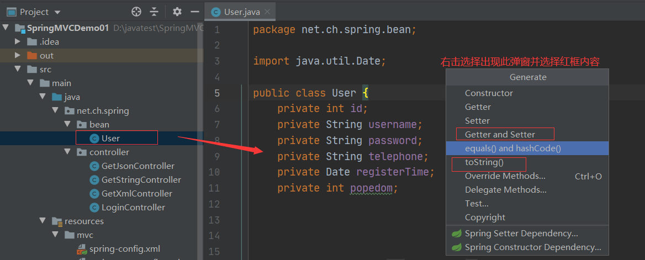Screen dimensions: 645x260
Task: Open Project panel settings gear
Action: tap(177, 12)
